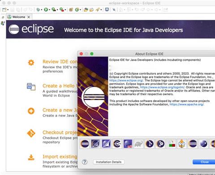Image resolution: width=215 pixels, height=175 pixels.
Task: Click the New Java Package toolbar icon
Action: [71, 10]
